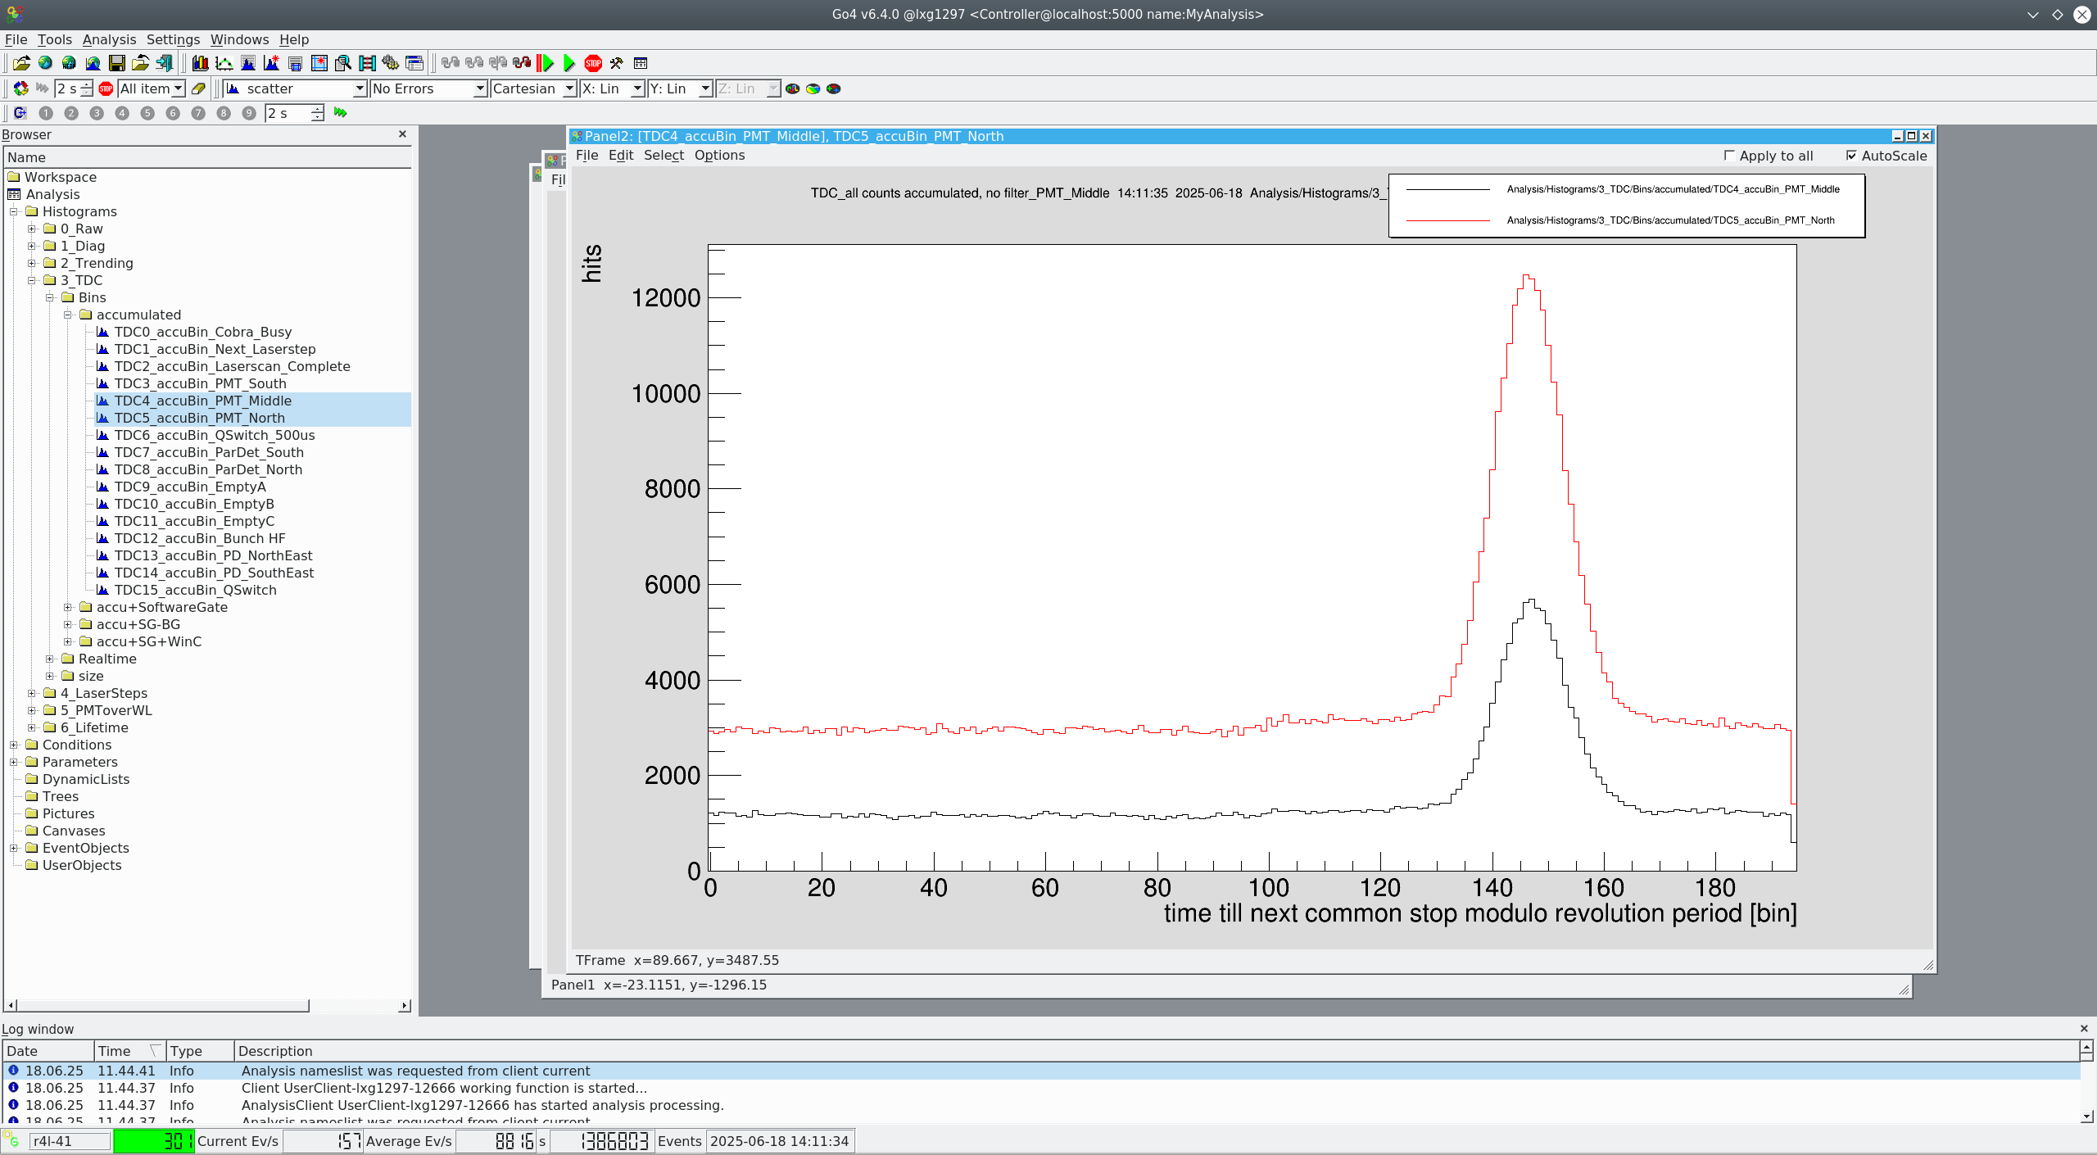The image size is (2097, 1155).
Task: Toggle the AutoScale checkbox
Action: (x=1851, y=156)
